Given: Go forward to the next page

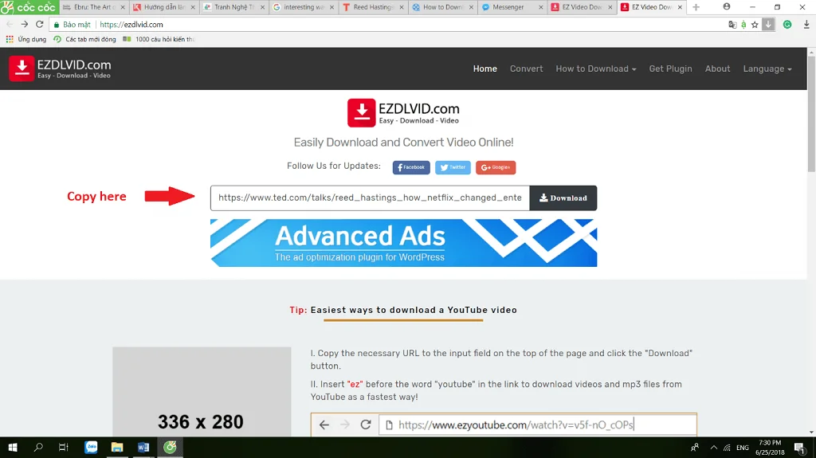Looking at the screenshot, I should point(25,25).
